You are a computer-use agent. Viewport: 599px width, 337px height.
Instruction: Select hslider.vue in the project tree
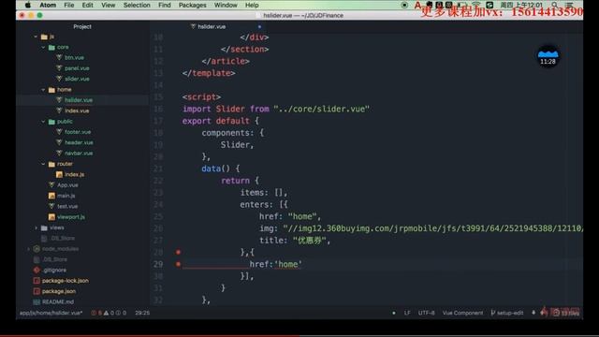[x=79, y=100]
